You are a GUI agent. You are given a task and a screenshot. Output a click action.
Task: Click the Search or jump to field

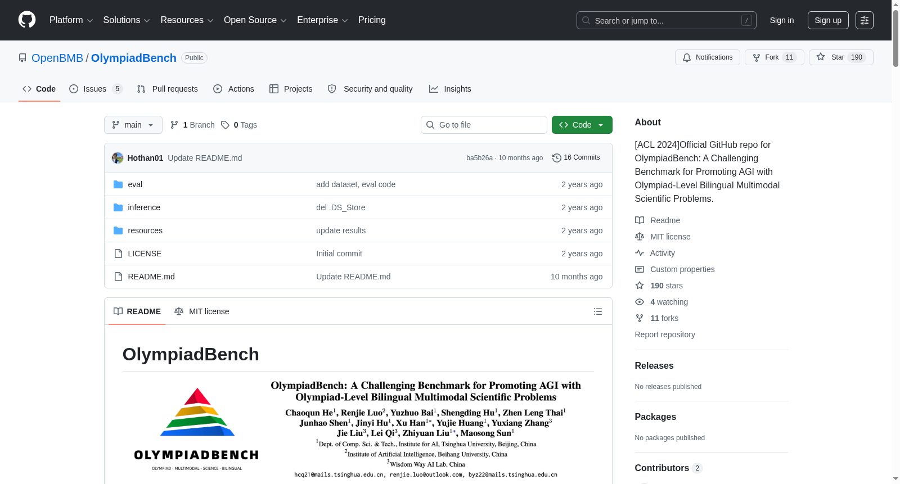tap(667, 20)
